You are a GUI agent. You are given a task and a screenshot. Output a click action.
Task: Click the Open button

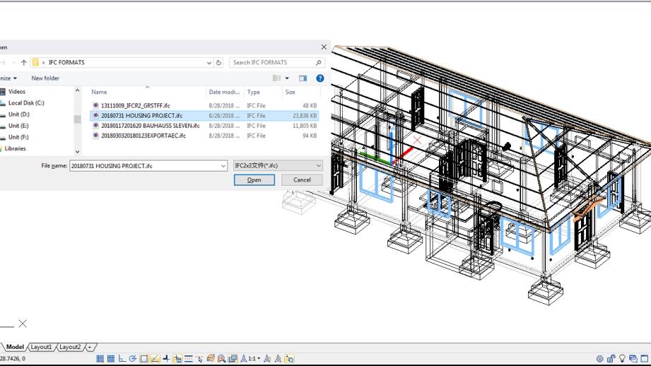[x=254, y=179]
